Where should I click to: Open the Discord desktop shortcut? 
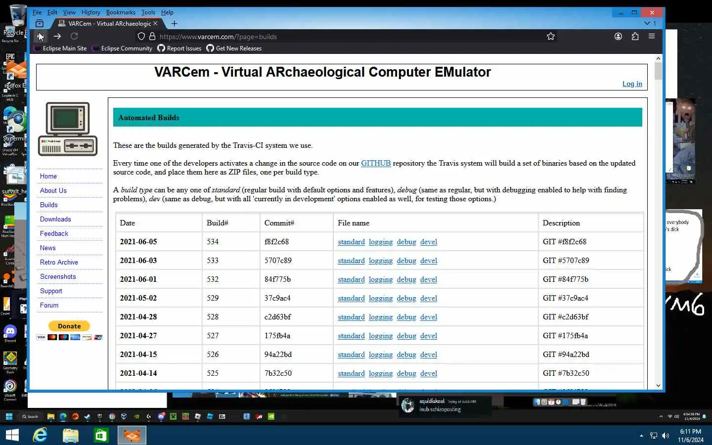(10, 334)
